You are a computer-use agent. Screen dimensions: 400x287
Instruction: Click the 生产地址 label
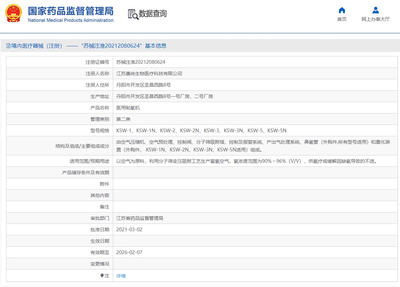coord(100,96)
